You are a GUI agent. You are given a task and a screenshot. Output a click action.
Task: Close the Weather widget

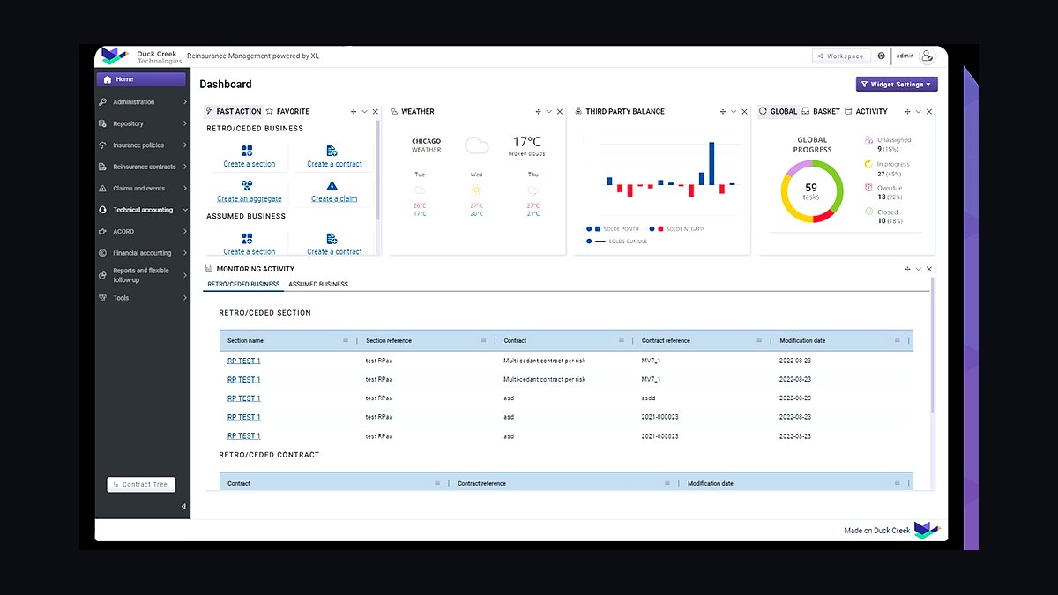560,112
